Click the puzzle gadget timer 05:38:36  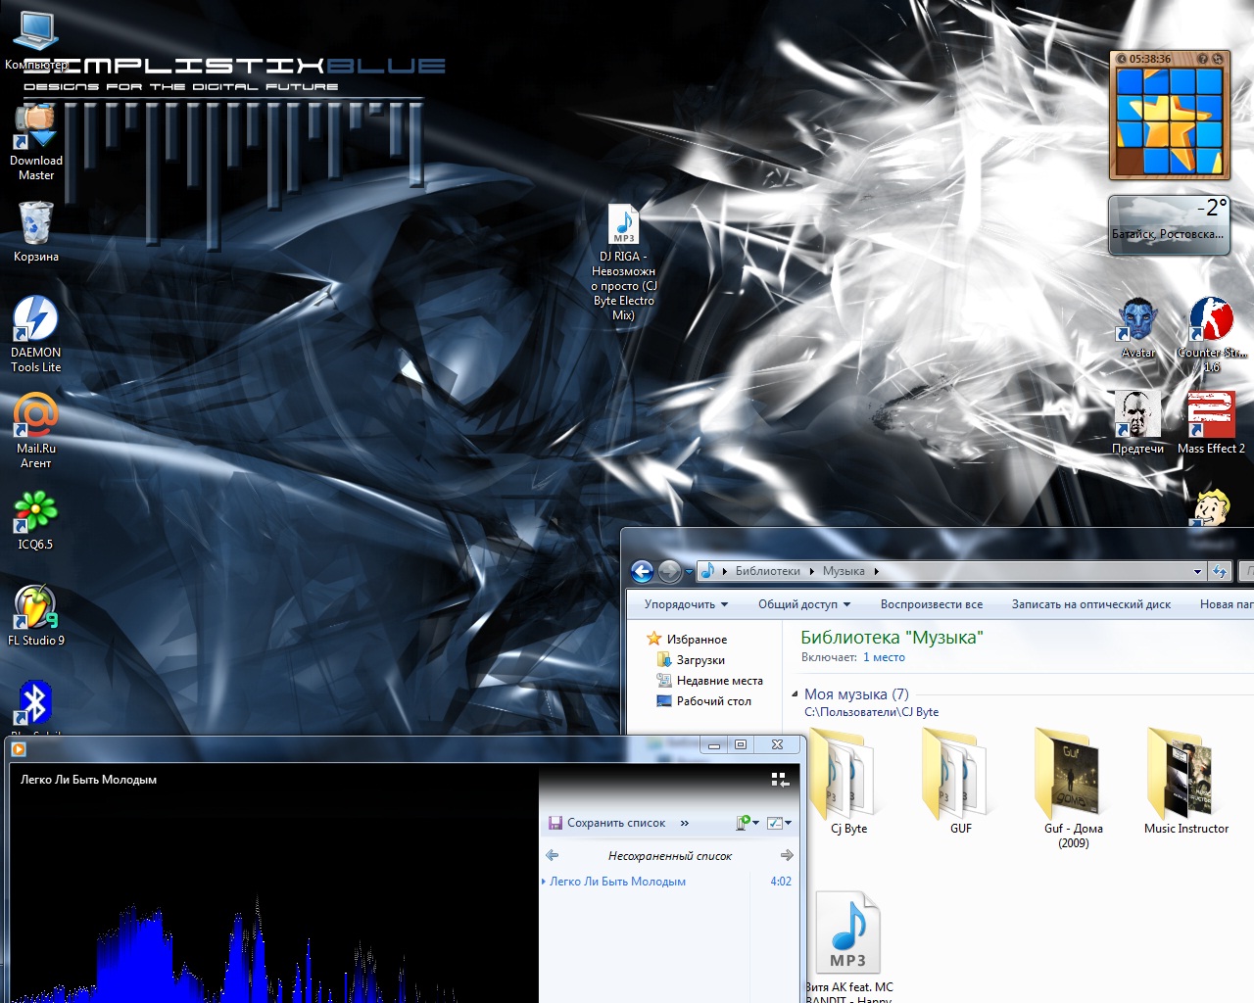click(1150, 59)
